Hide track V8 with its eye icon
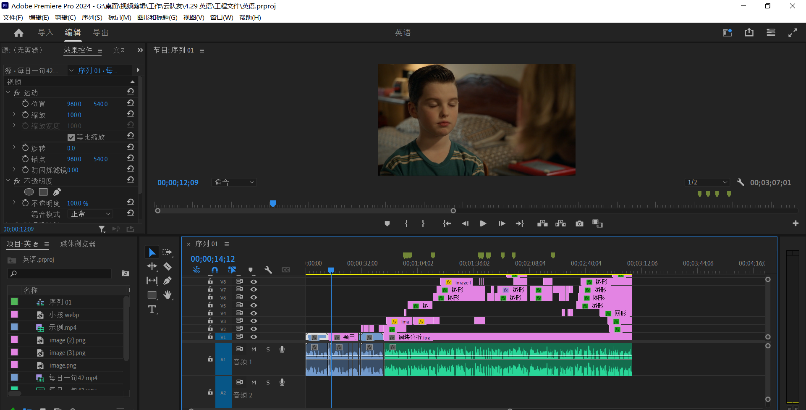The width and height of the screenshot is (806, 410). 254,281
